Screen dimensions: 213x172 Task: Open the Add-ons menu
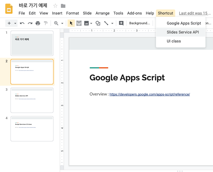135,13
